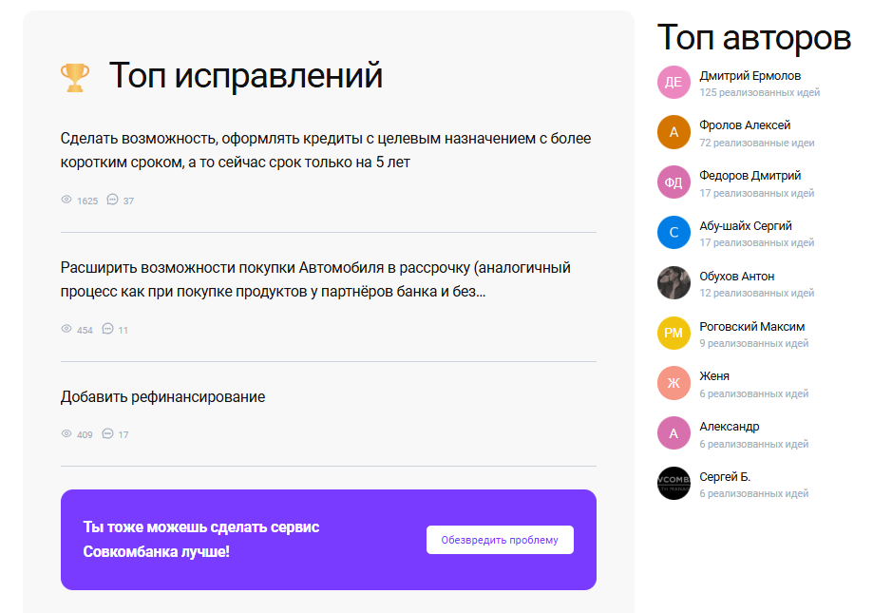Click Сергей Б.'s black profile picture
Image resolution: width=892 pixels, height=613 pixels.
[x=674, y=483]
